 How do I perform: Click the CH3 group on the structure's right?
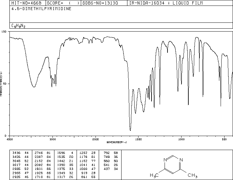tap(193, 175)
